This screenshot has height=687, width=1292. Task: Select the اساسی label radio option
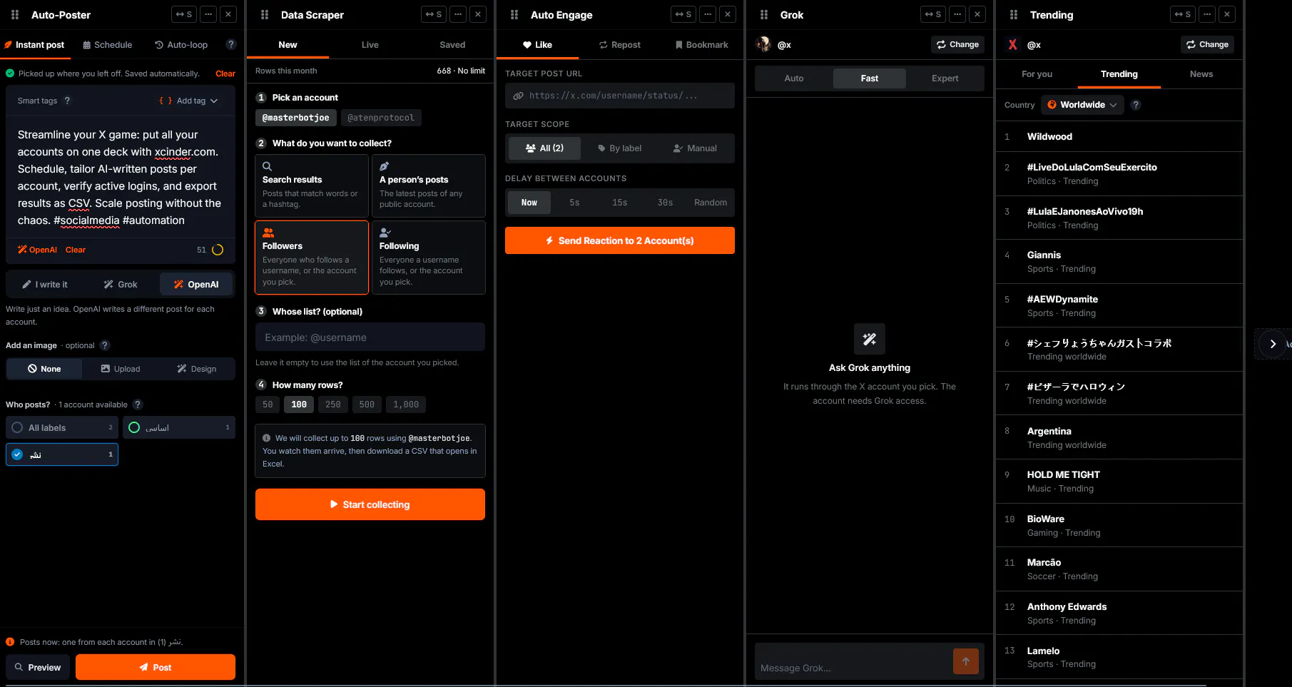pos(179,427)
